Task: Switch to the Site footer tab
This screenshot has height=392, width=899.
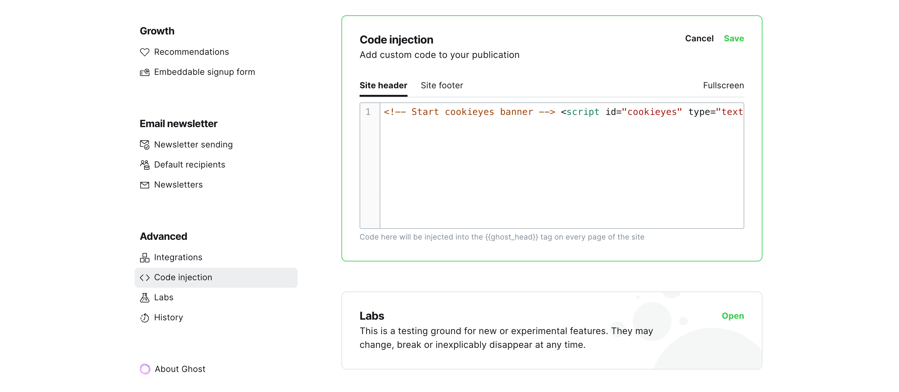Action: [442, 85]
